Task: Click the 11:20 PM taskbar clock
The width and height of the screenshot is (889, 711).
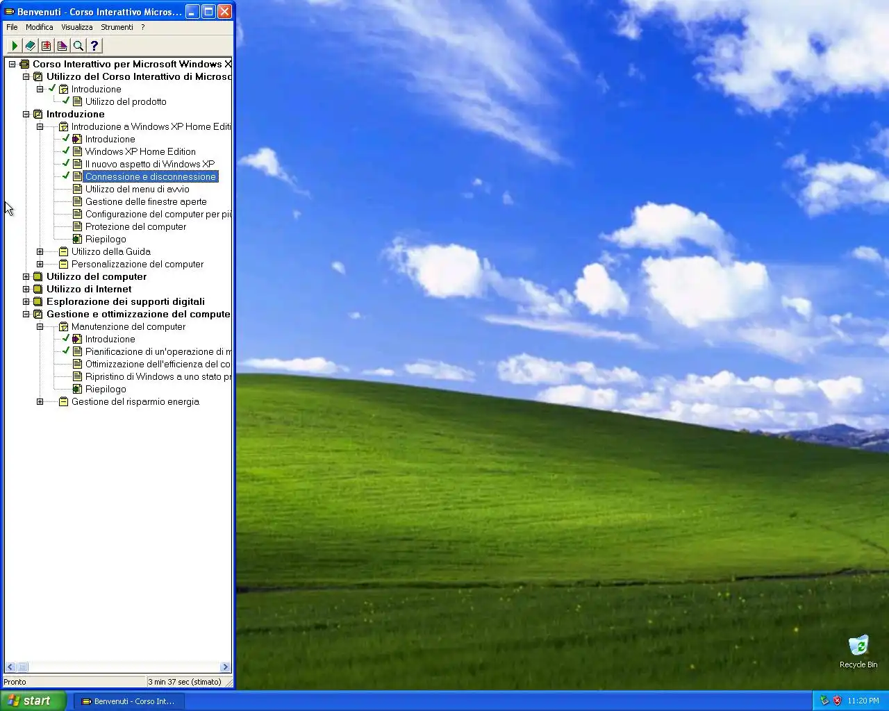Action: pos(863,701)
